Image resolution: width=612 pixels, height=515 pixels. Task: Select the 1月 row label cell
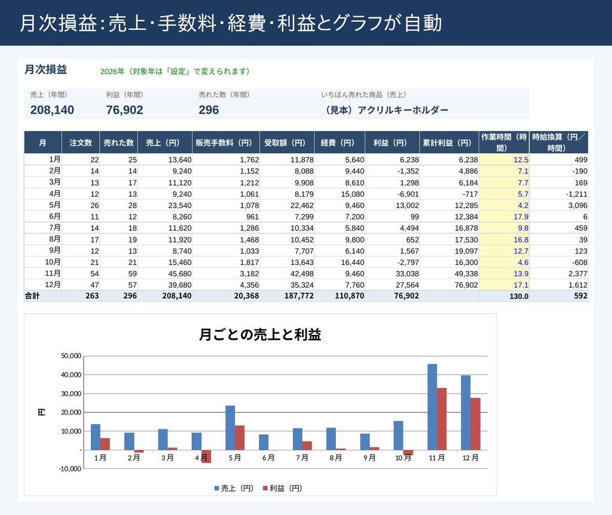tap(42, 160)
